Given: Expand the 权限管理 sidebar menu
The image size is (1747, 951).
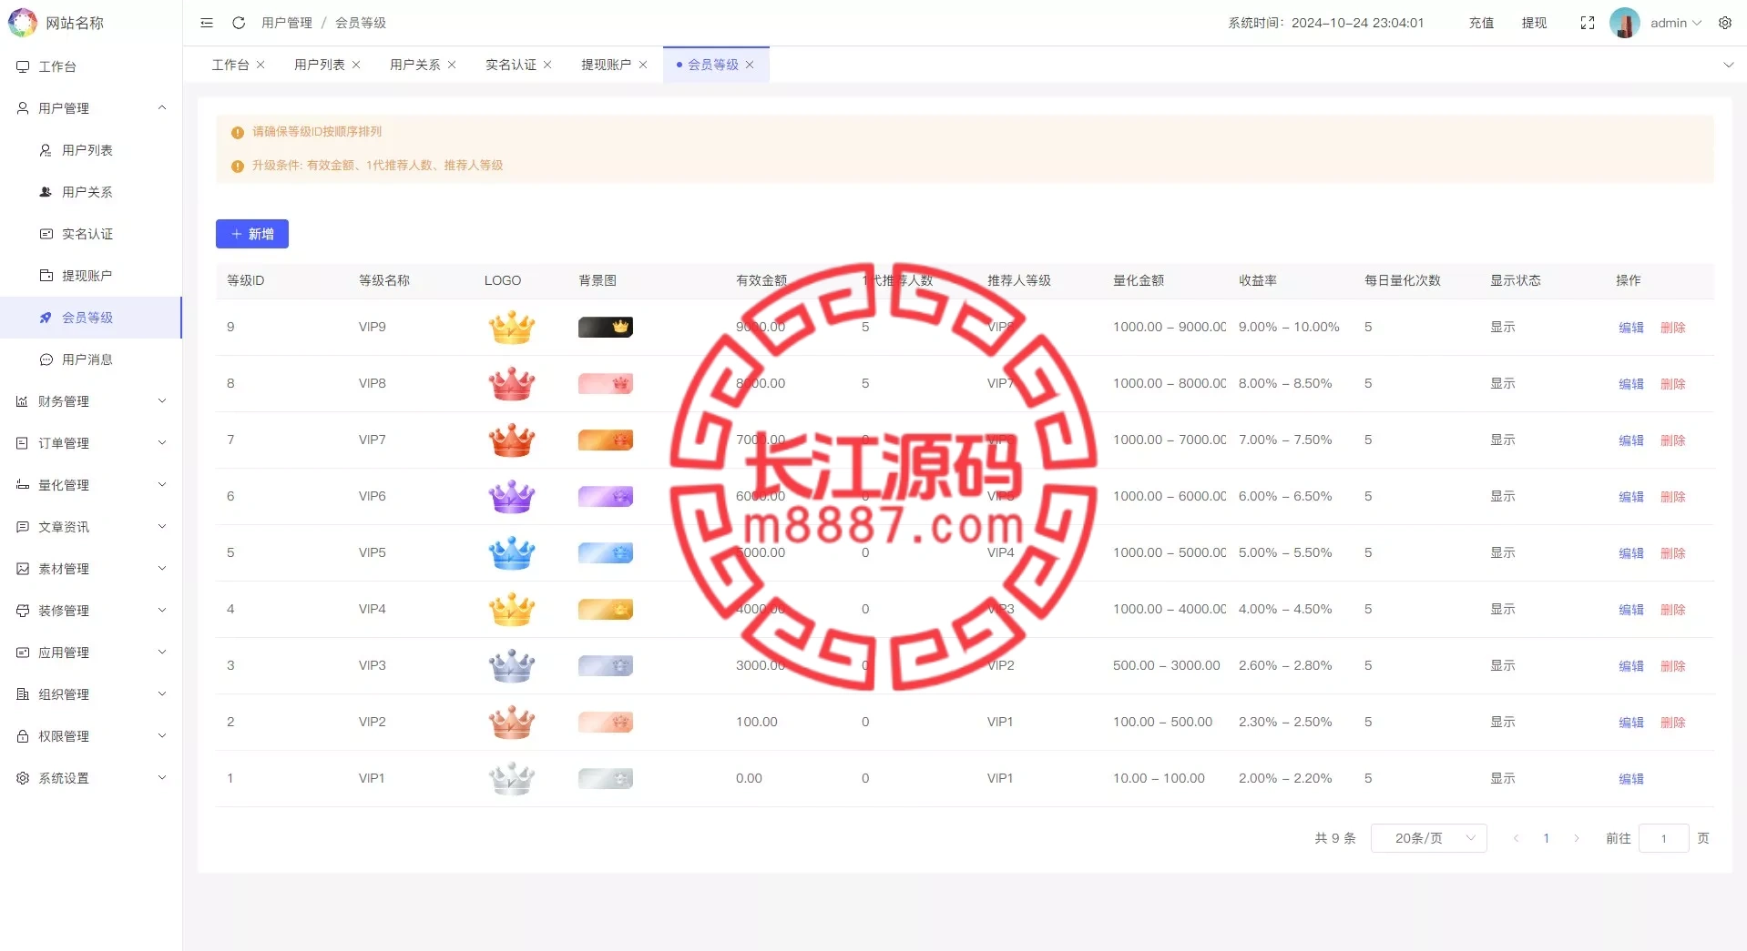Looking at the screenshot, I should pos(91,736).
